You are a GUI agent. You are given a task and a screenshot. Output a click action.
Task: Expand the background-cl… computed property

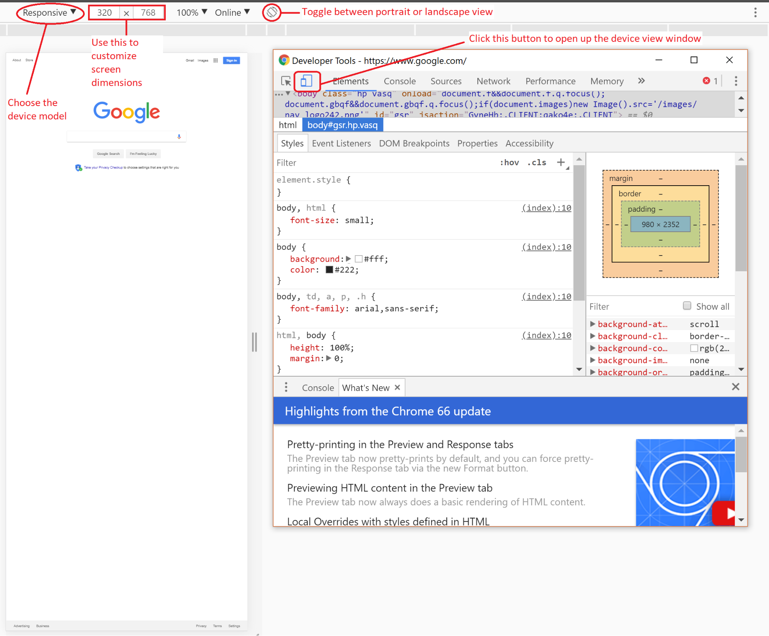coord(593,336)
